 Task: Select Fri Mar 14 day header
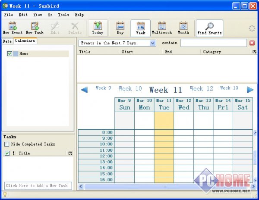[x=223, y=105]
